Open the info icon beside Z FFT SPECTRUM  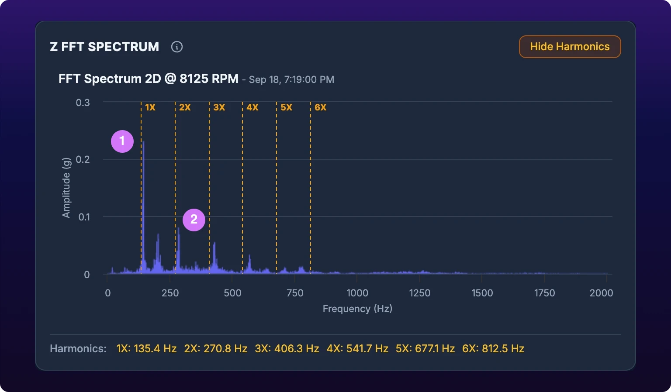(x=177, y=47)
